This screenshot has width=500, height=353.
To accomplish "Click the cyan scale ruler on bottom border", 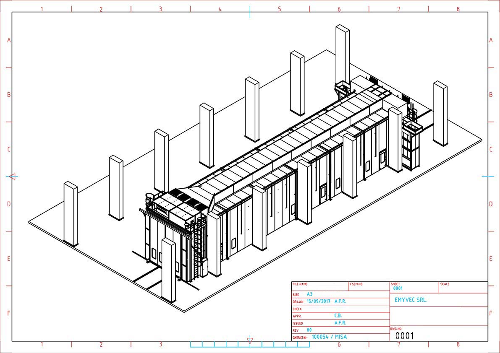I will pos(250,345).
